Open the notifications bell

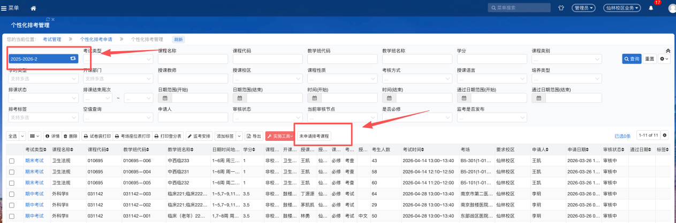(x=651, y=8)
